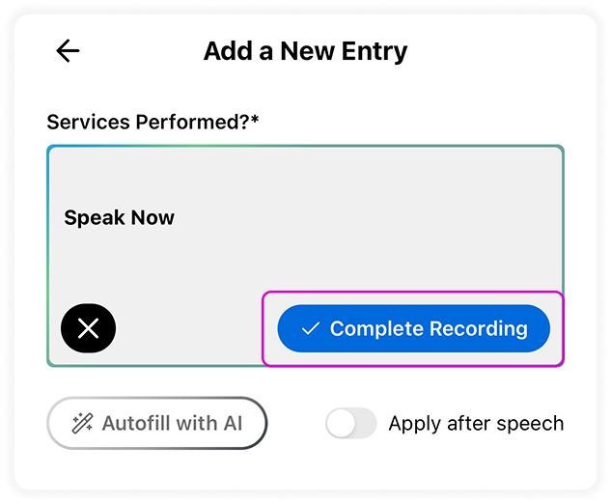Cancel recording with the black X button
The width and height of the screenshot is (611, 504).
[88, 328]
